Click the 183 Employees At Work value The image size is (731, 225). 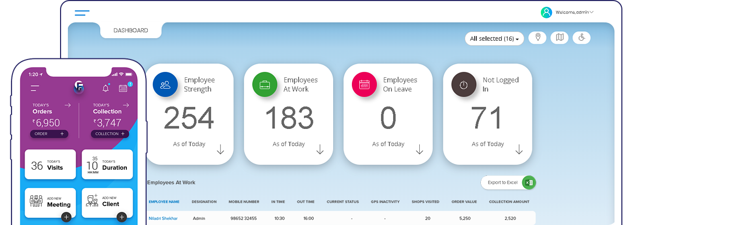tap(289, 118)
